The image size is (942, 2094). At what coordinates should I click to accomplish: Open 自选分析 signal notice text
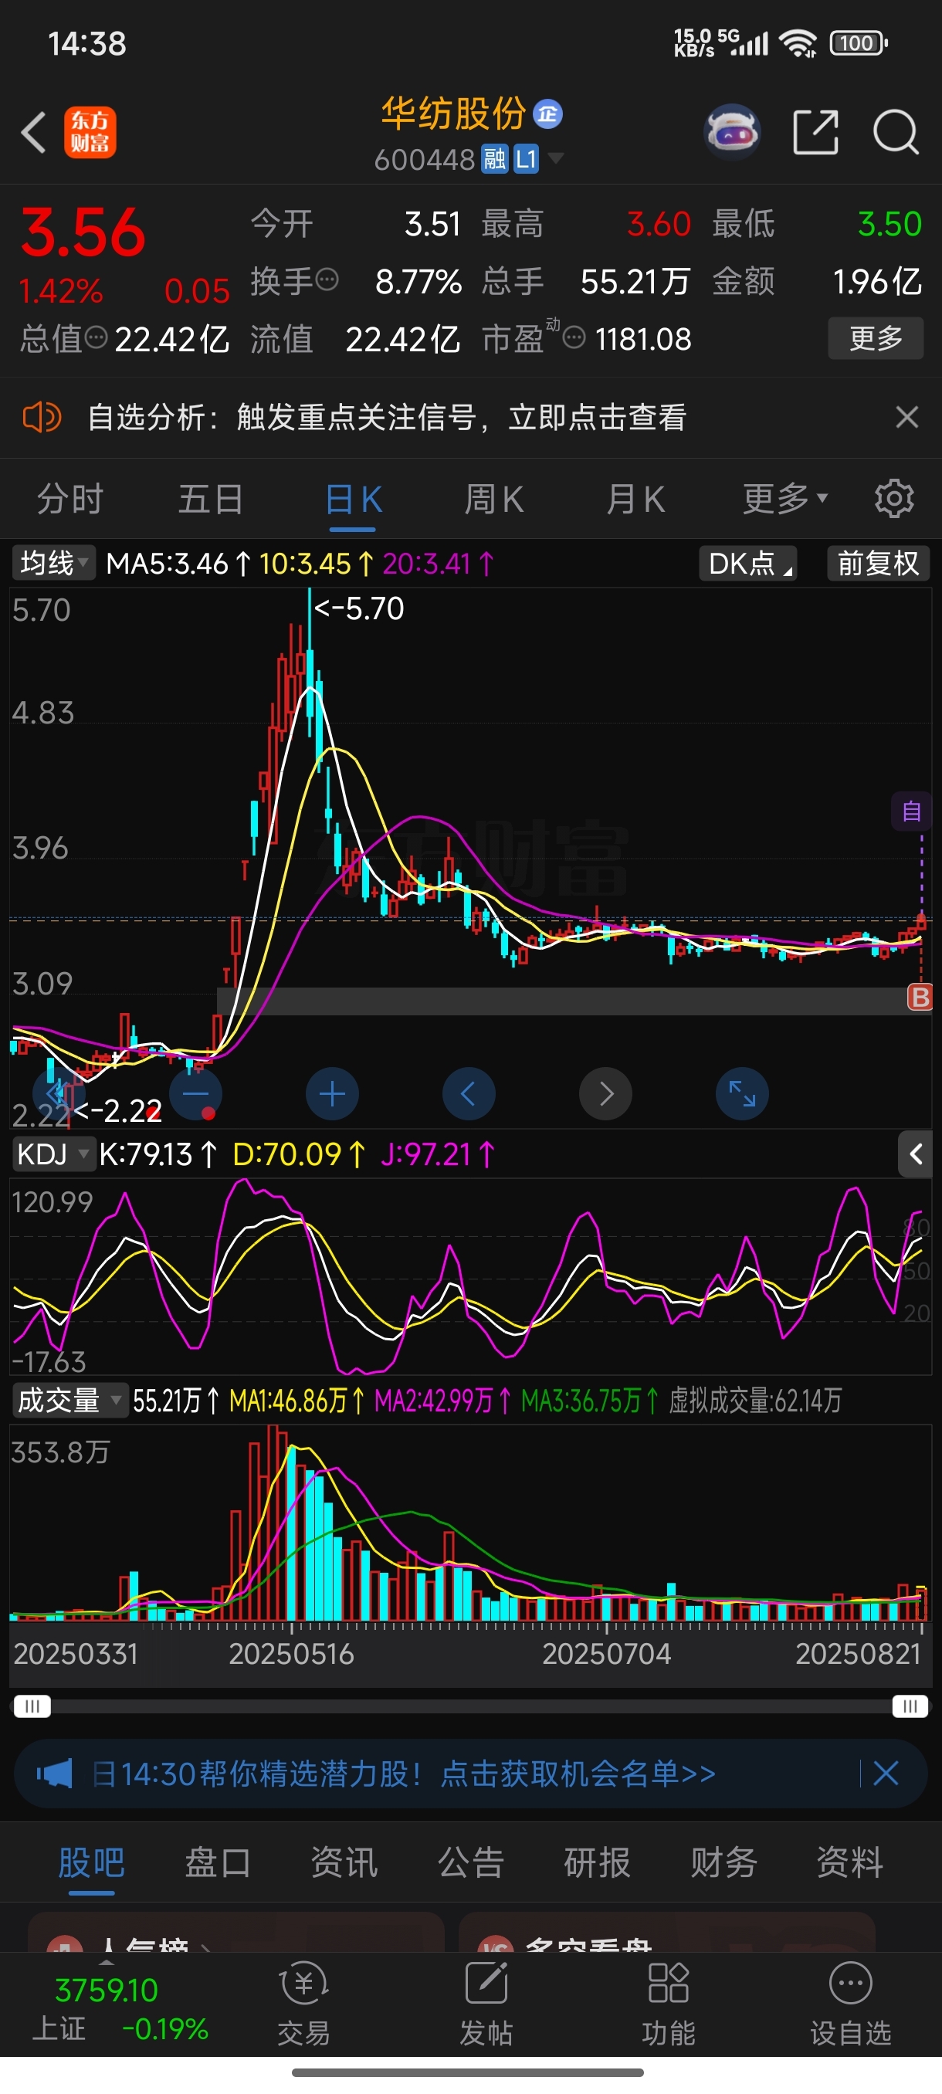pos(387,418)
